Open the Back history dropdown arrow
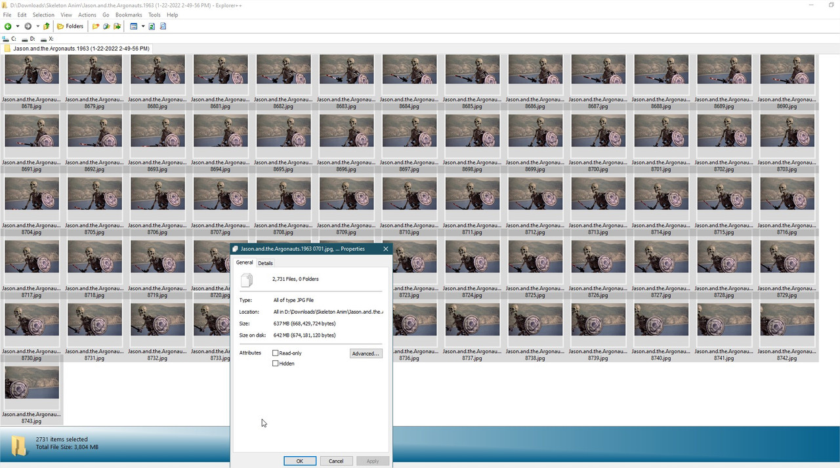This screenshot has height=468, width=840. pos(17,26)
